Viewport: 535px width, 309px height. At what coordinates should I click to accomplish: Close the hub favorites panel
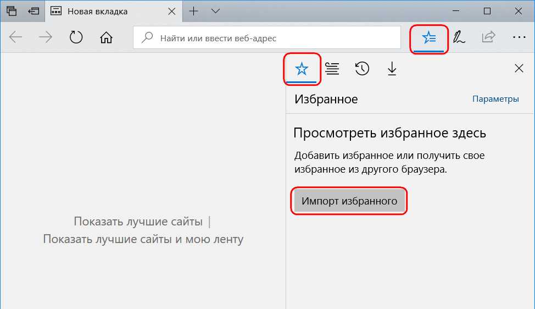click(x=519, y=69)
